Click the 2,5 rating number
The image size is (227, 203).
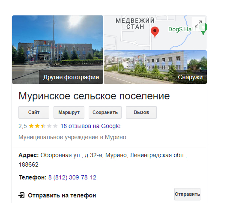pos(23,126)
